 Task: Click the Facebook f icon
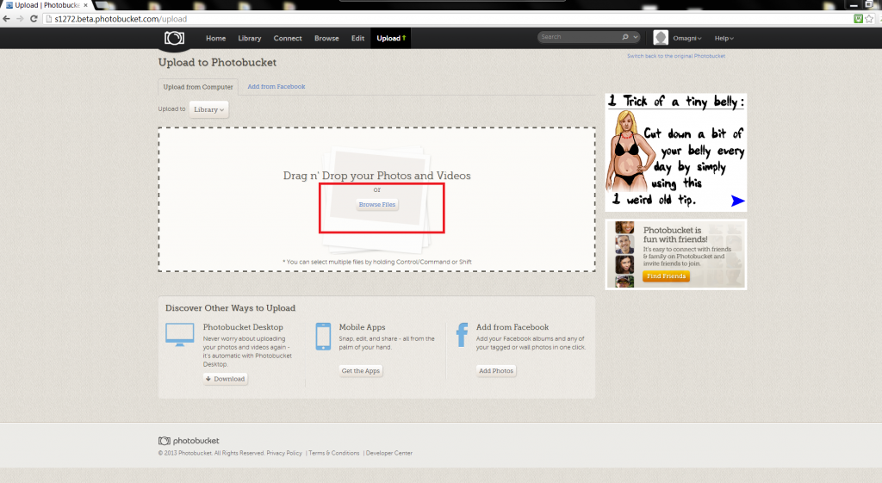point(462,335)
